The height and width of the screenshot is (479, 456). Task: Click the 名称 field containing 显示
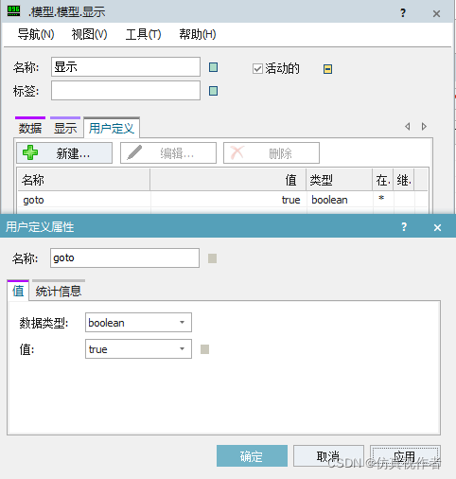[x=126, y=67]
